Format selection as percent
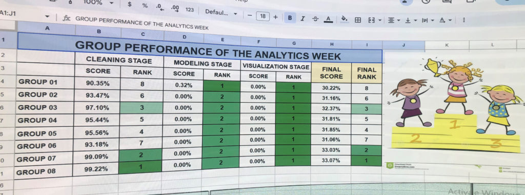525x195 pixels. (x=145, y=6)
